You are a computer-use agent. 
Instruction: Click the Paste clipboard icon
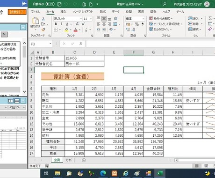[x=36, y=21]
